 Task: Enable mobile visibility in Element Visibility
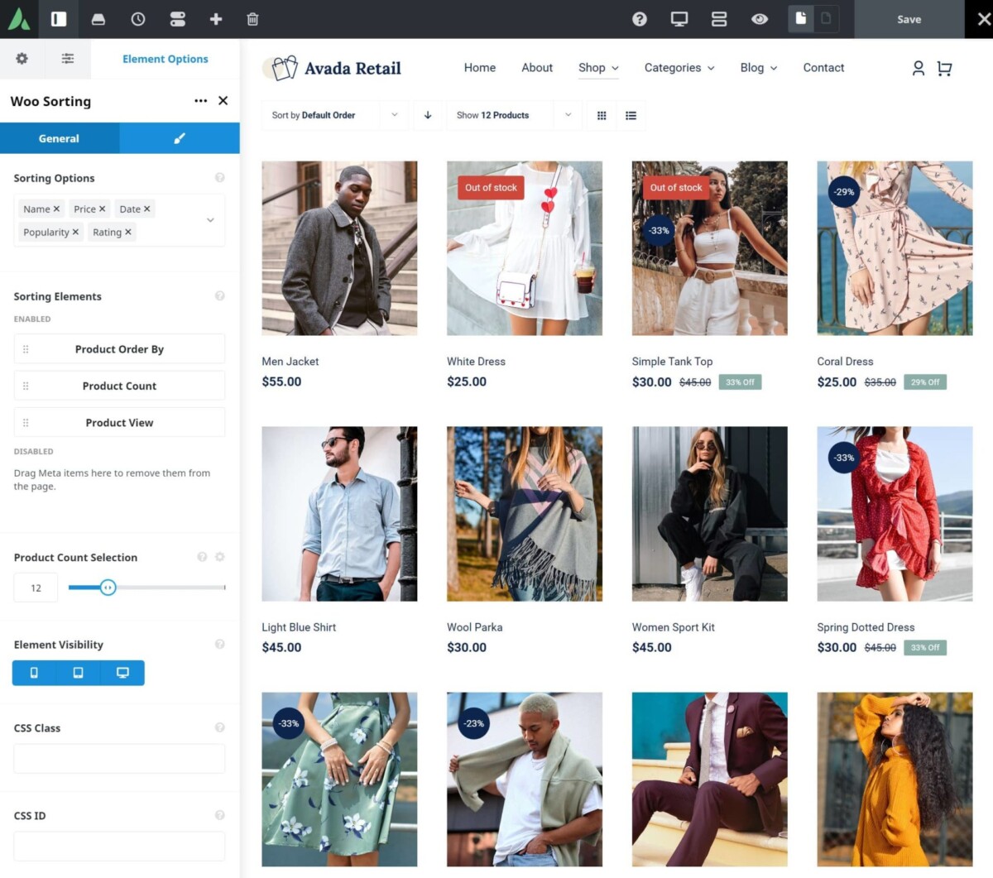click(32, 673)
